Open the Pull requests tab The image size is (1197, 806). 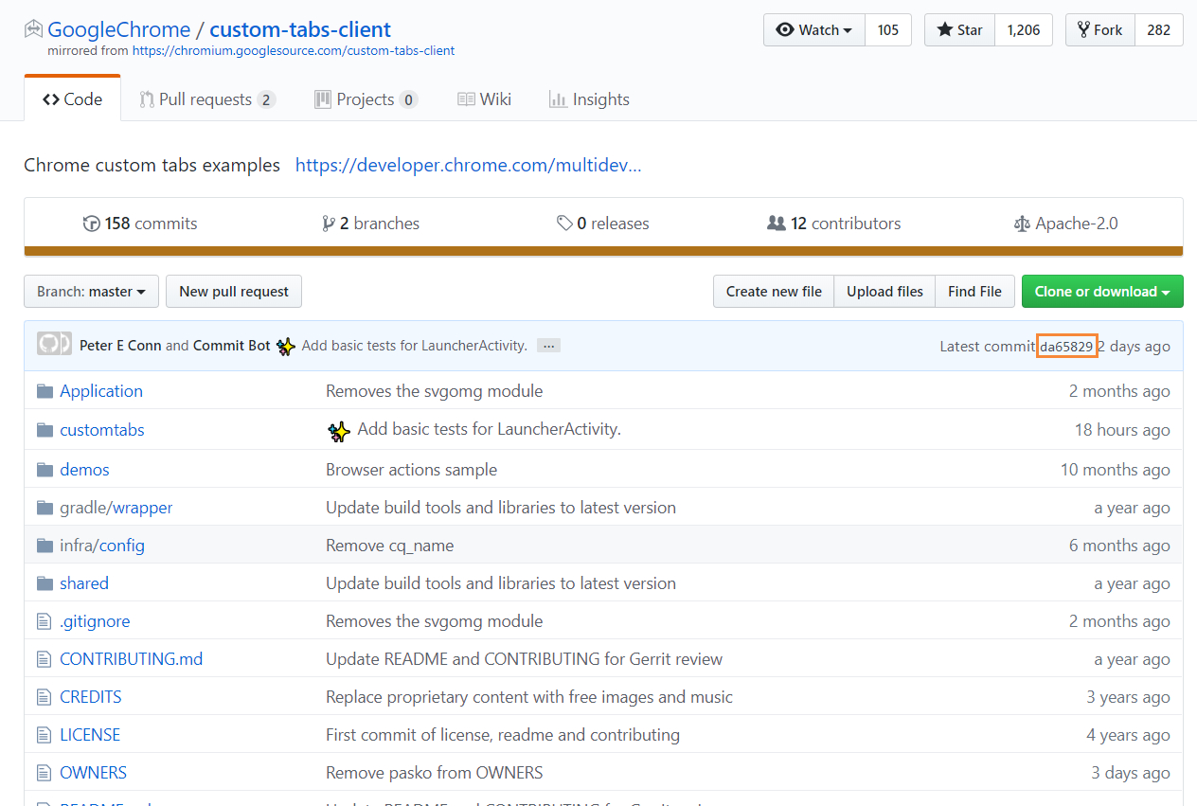(207, 99)
